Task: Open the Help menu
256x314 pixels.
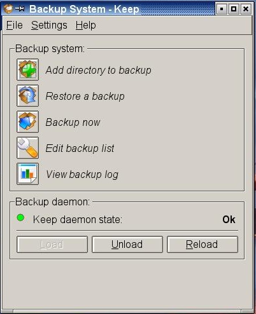Action: click(x=86, y=25)
